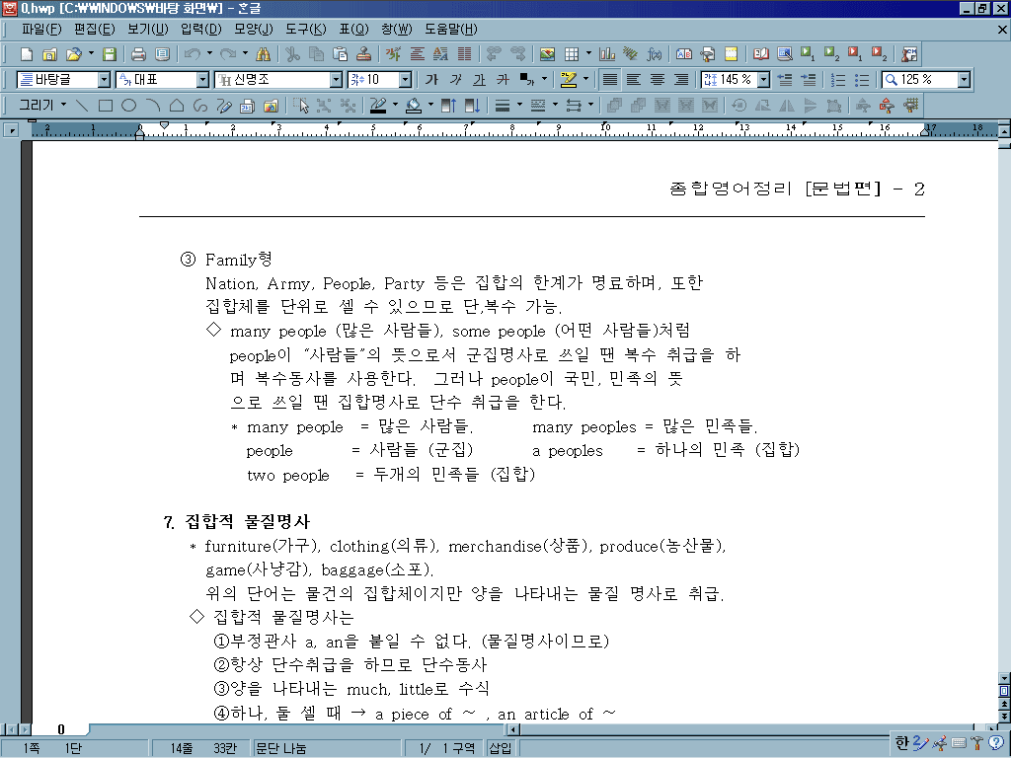The height and width of the screenshot is (758, 1011).
Task: Cut selection with the scissors icon
Action: [292, 54]
